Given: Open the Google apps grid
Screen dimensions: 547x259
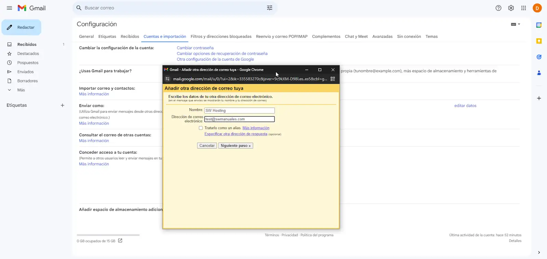Looking at the screenshot, I should [523, 8].
